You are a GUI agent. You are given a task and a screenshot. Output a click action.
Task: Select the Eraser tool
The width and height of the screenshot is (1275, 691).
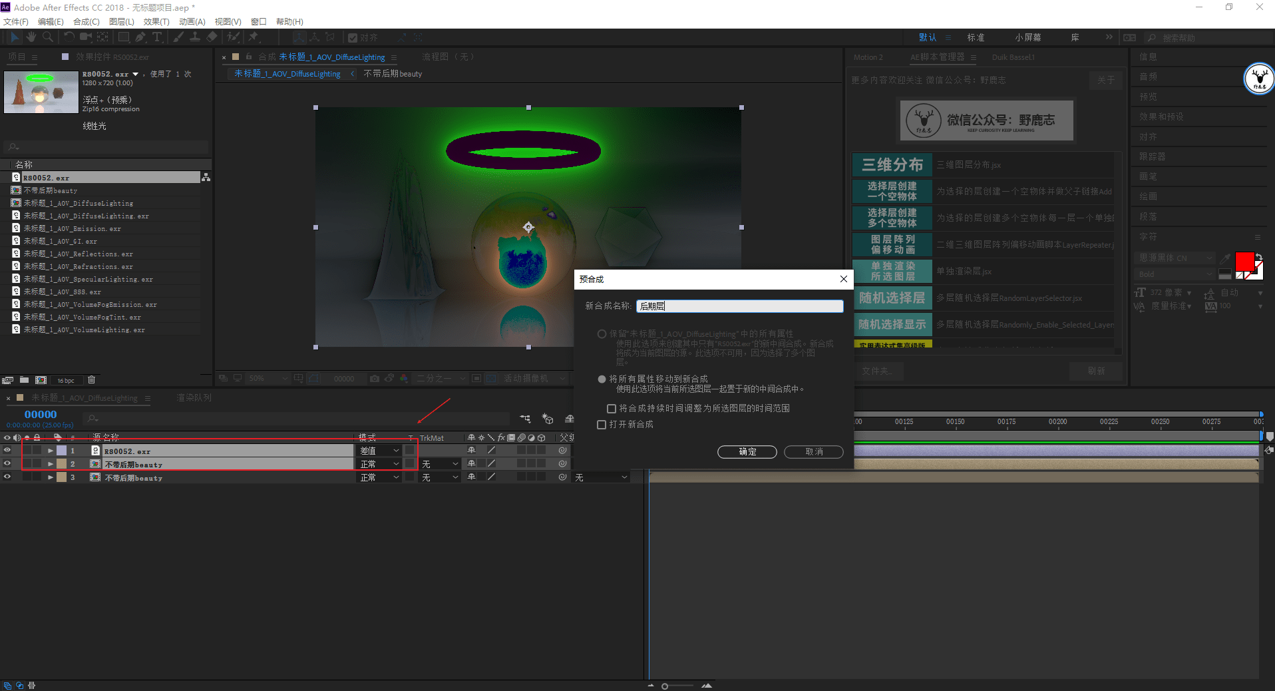(x=212, y=37)
